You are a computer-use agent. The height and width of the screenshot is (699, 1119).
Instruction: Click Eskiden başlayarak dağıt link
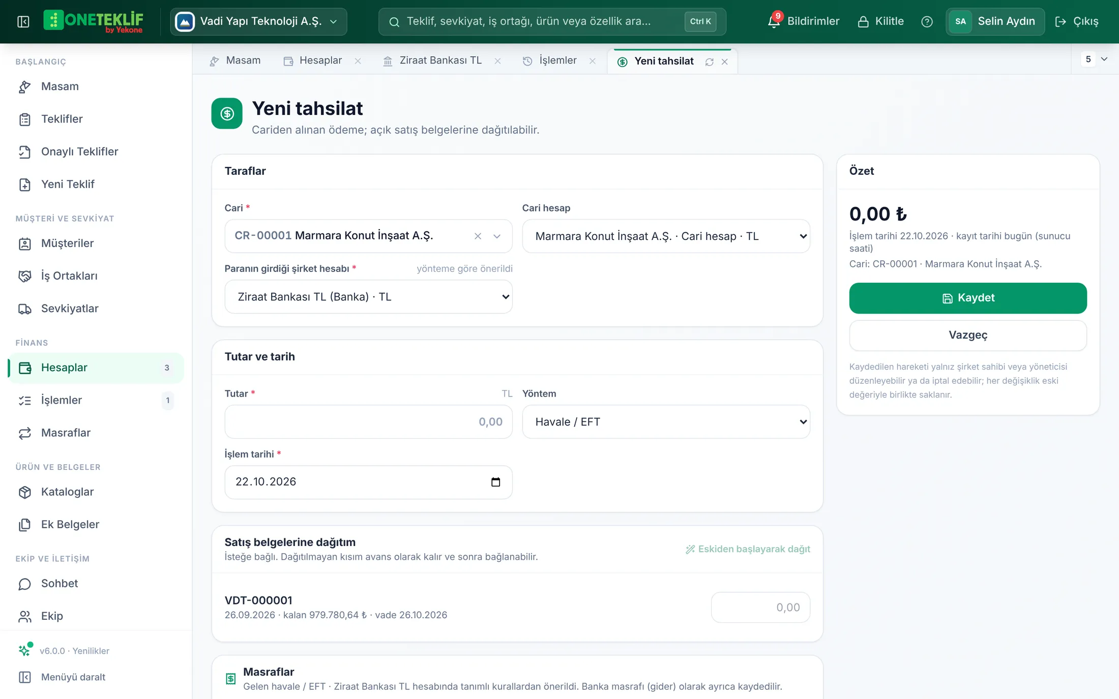point(748,549)
